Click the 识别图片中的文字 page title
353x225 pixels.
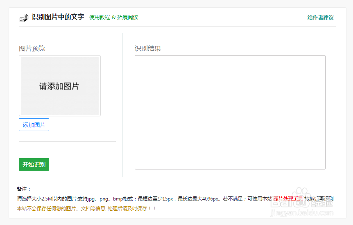point(58,17)
